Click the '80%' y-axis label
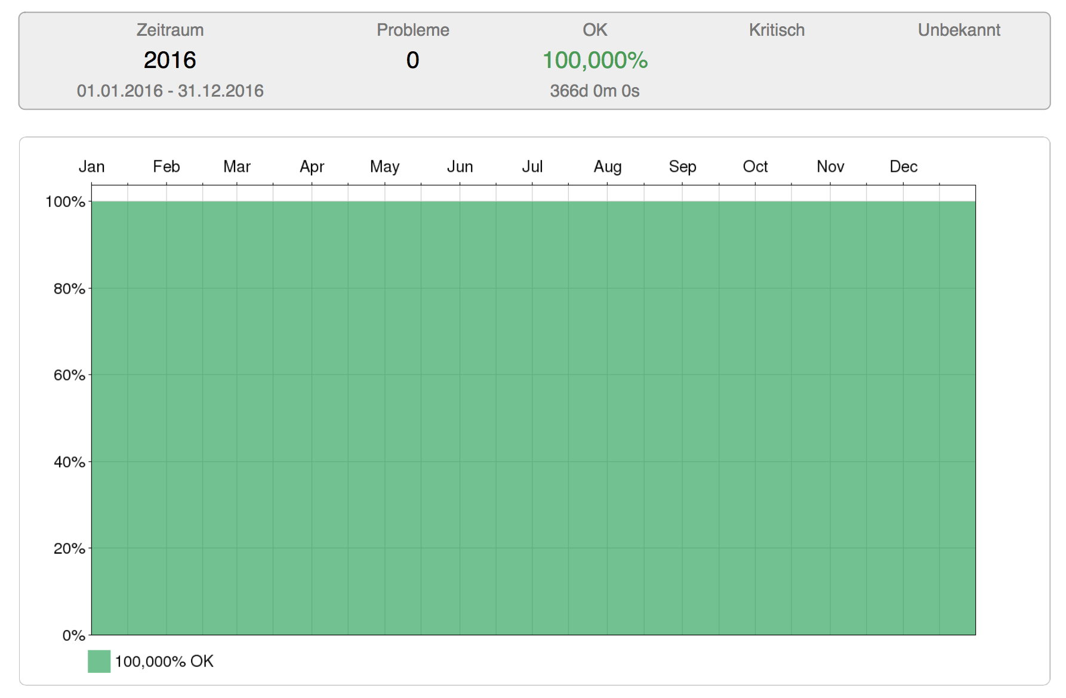The height and width of the screenshot is (698, 1066). [70, 289]
